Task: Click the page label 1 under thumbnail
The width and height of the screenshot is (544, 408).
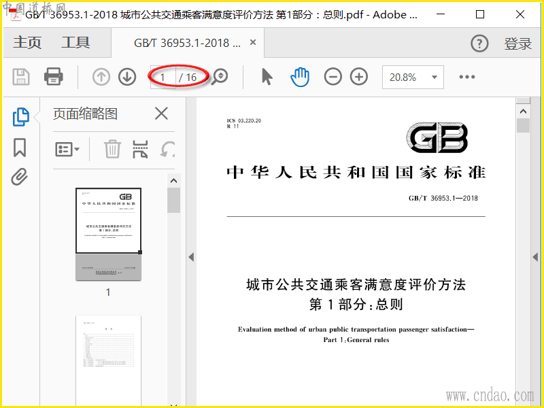Action: coord(108,292)
